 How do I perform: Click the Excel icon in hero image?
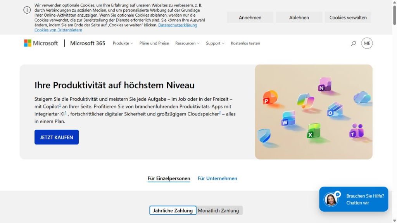[x=314, y=131]
